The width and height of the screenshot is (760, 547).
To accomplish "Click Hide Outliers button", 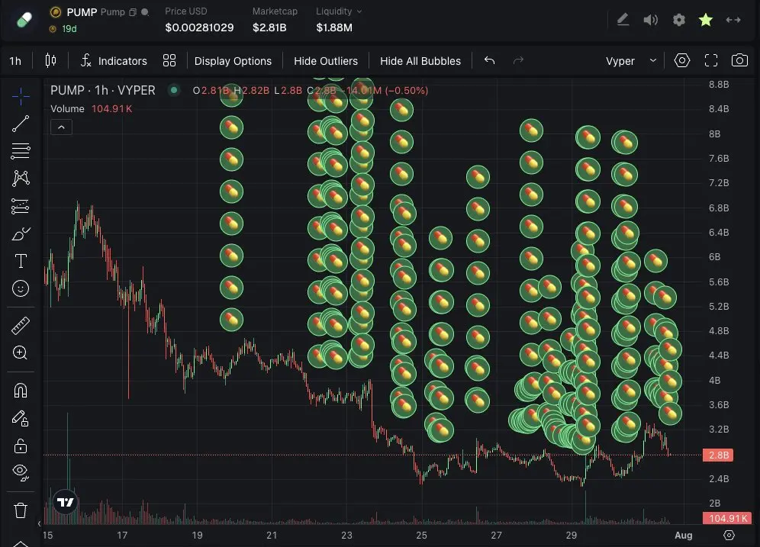I will click(x=326, y=61).
